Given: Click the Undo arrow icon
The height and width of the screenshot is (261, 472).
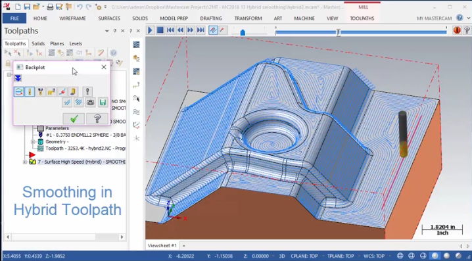Looking at the screenshot, I should pos(80,7).
